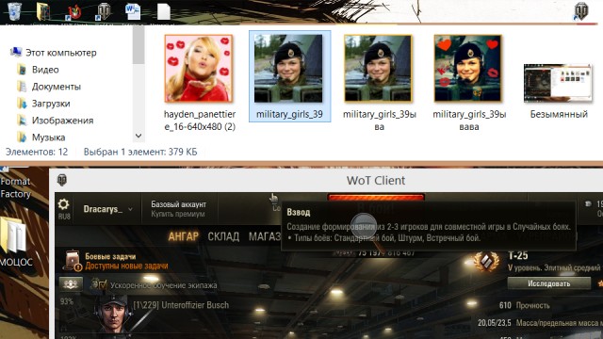Screen dimensions: 603x339
Task: Select the military_girls_39 image thumbnail
Action: click(289, 68)
